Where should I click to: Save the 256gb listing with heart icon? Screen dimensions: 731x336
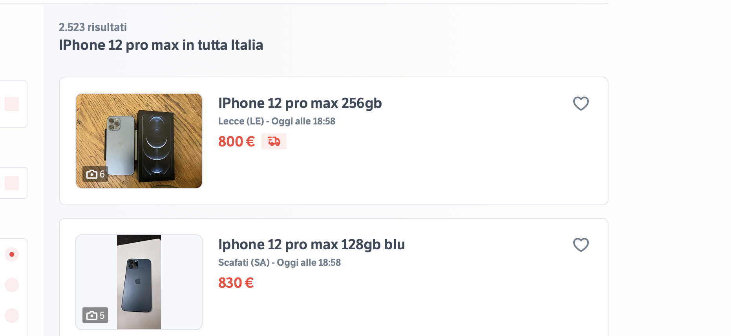pyautogui.click(x=581, y=104)
